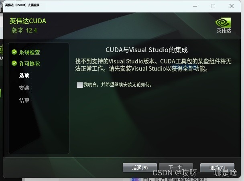Select the 结束 step in sidebar
The height and width of the screenshot is (181, 244).
point(24,100)
